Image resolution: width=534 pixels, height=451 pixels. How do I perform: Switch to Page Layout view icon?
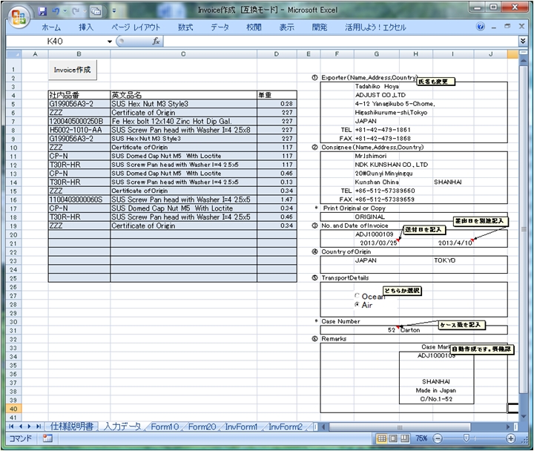click(x=393, y=438)
